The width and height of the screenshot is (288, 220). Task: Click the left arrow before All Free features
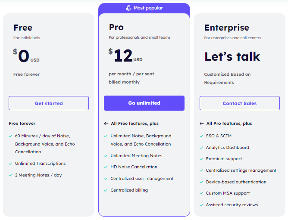(106, 124)
